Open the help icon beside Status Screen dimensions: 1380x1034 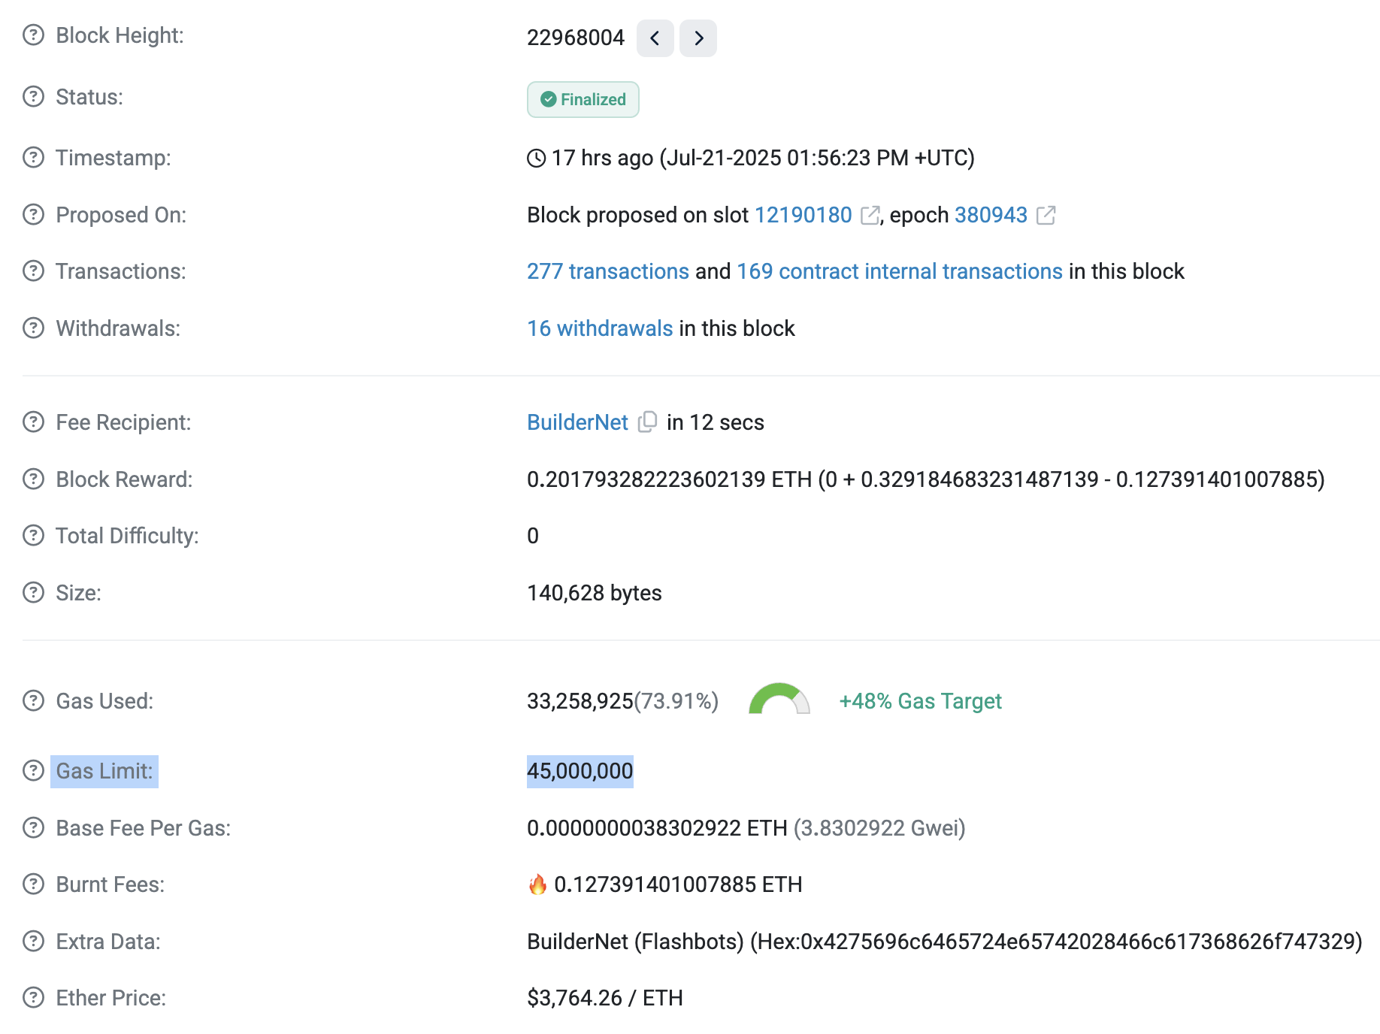34,97
